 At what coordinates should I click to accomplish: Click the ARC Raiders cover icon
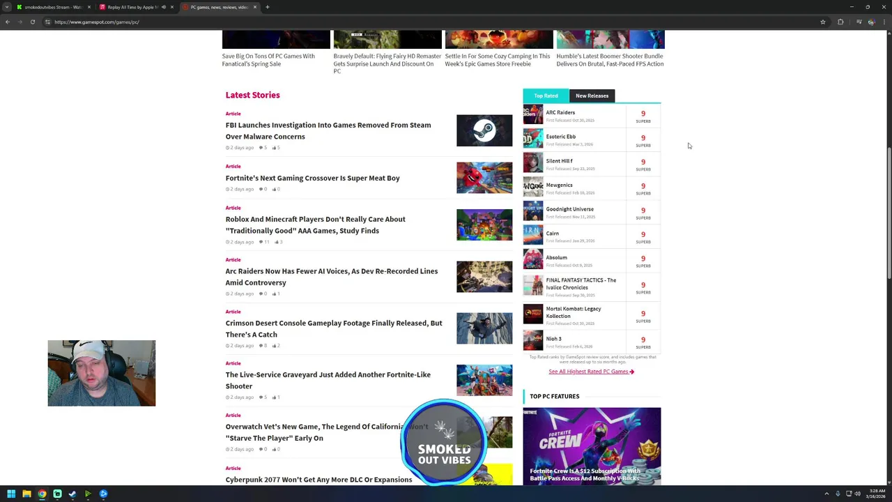pos(533,114)
